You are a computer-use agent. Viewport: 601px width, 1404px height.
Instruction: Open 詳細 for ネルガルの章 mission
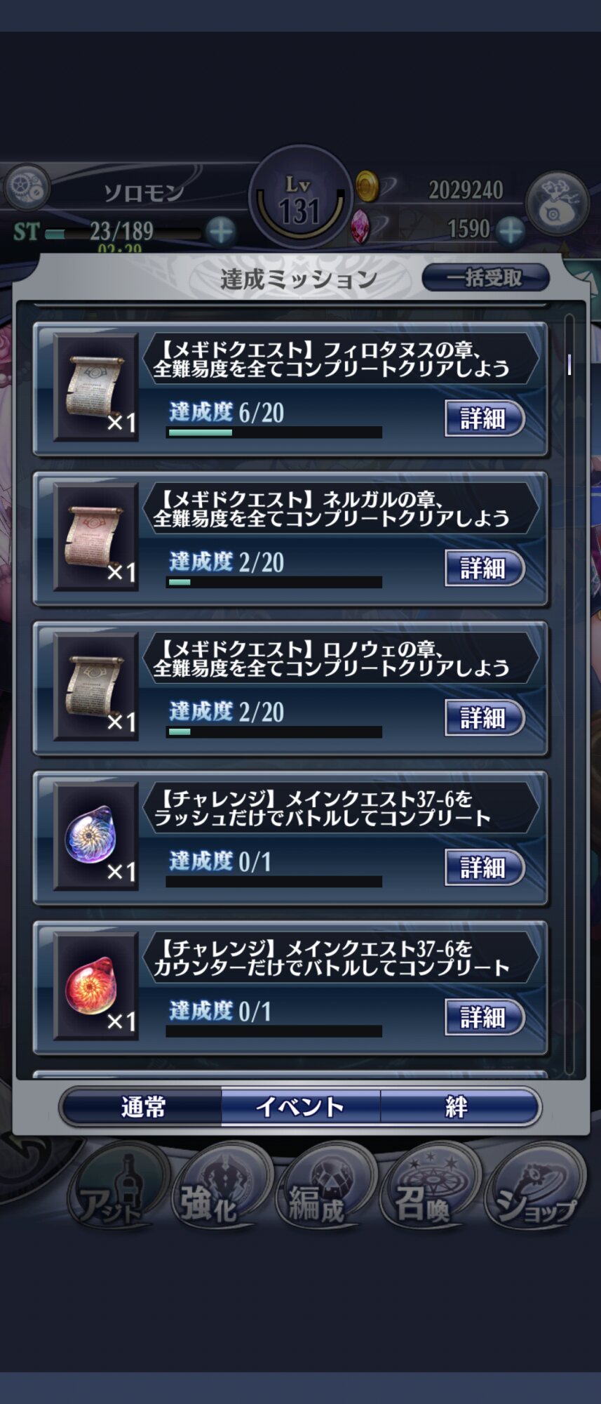point(485,568)
